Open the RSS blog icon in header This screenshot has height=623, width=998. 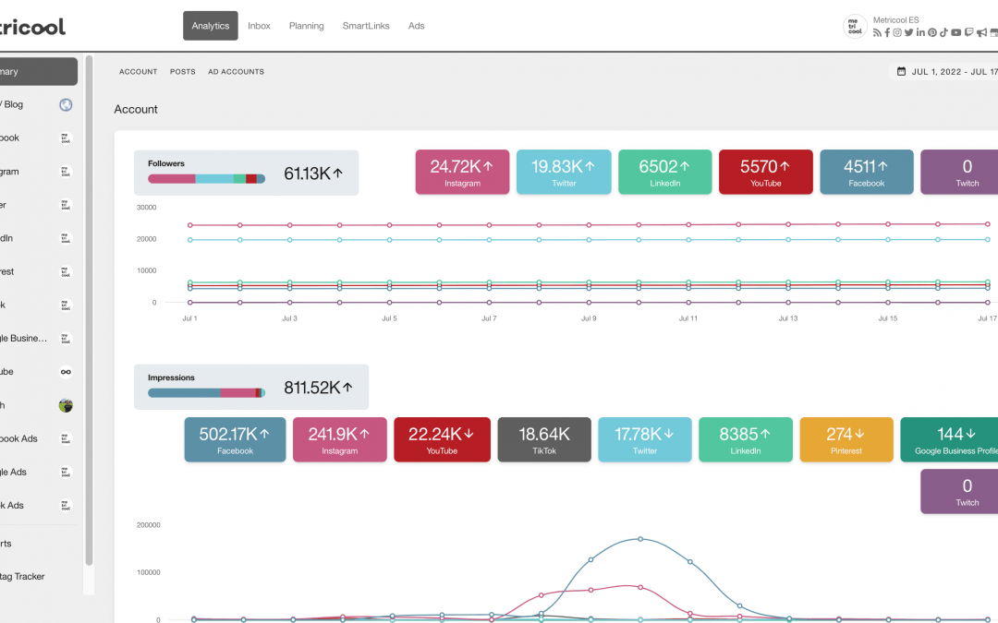(877, 32)
